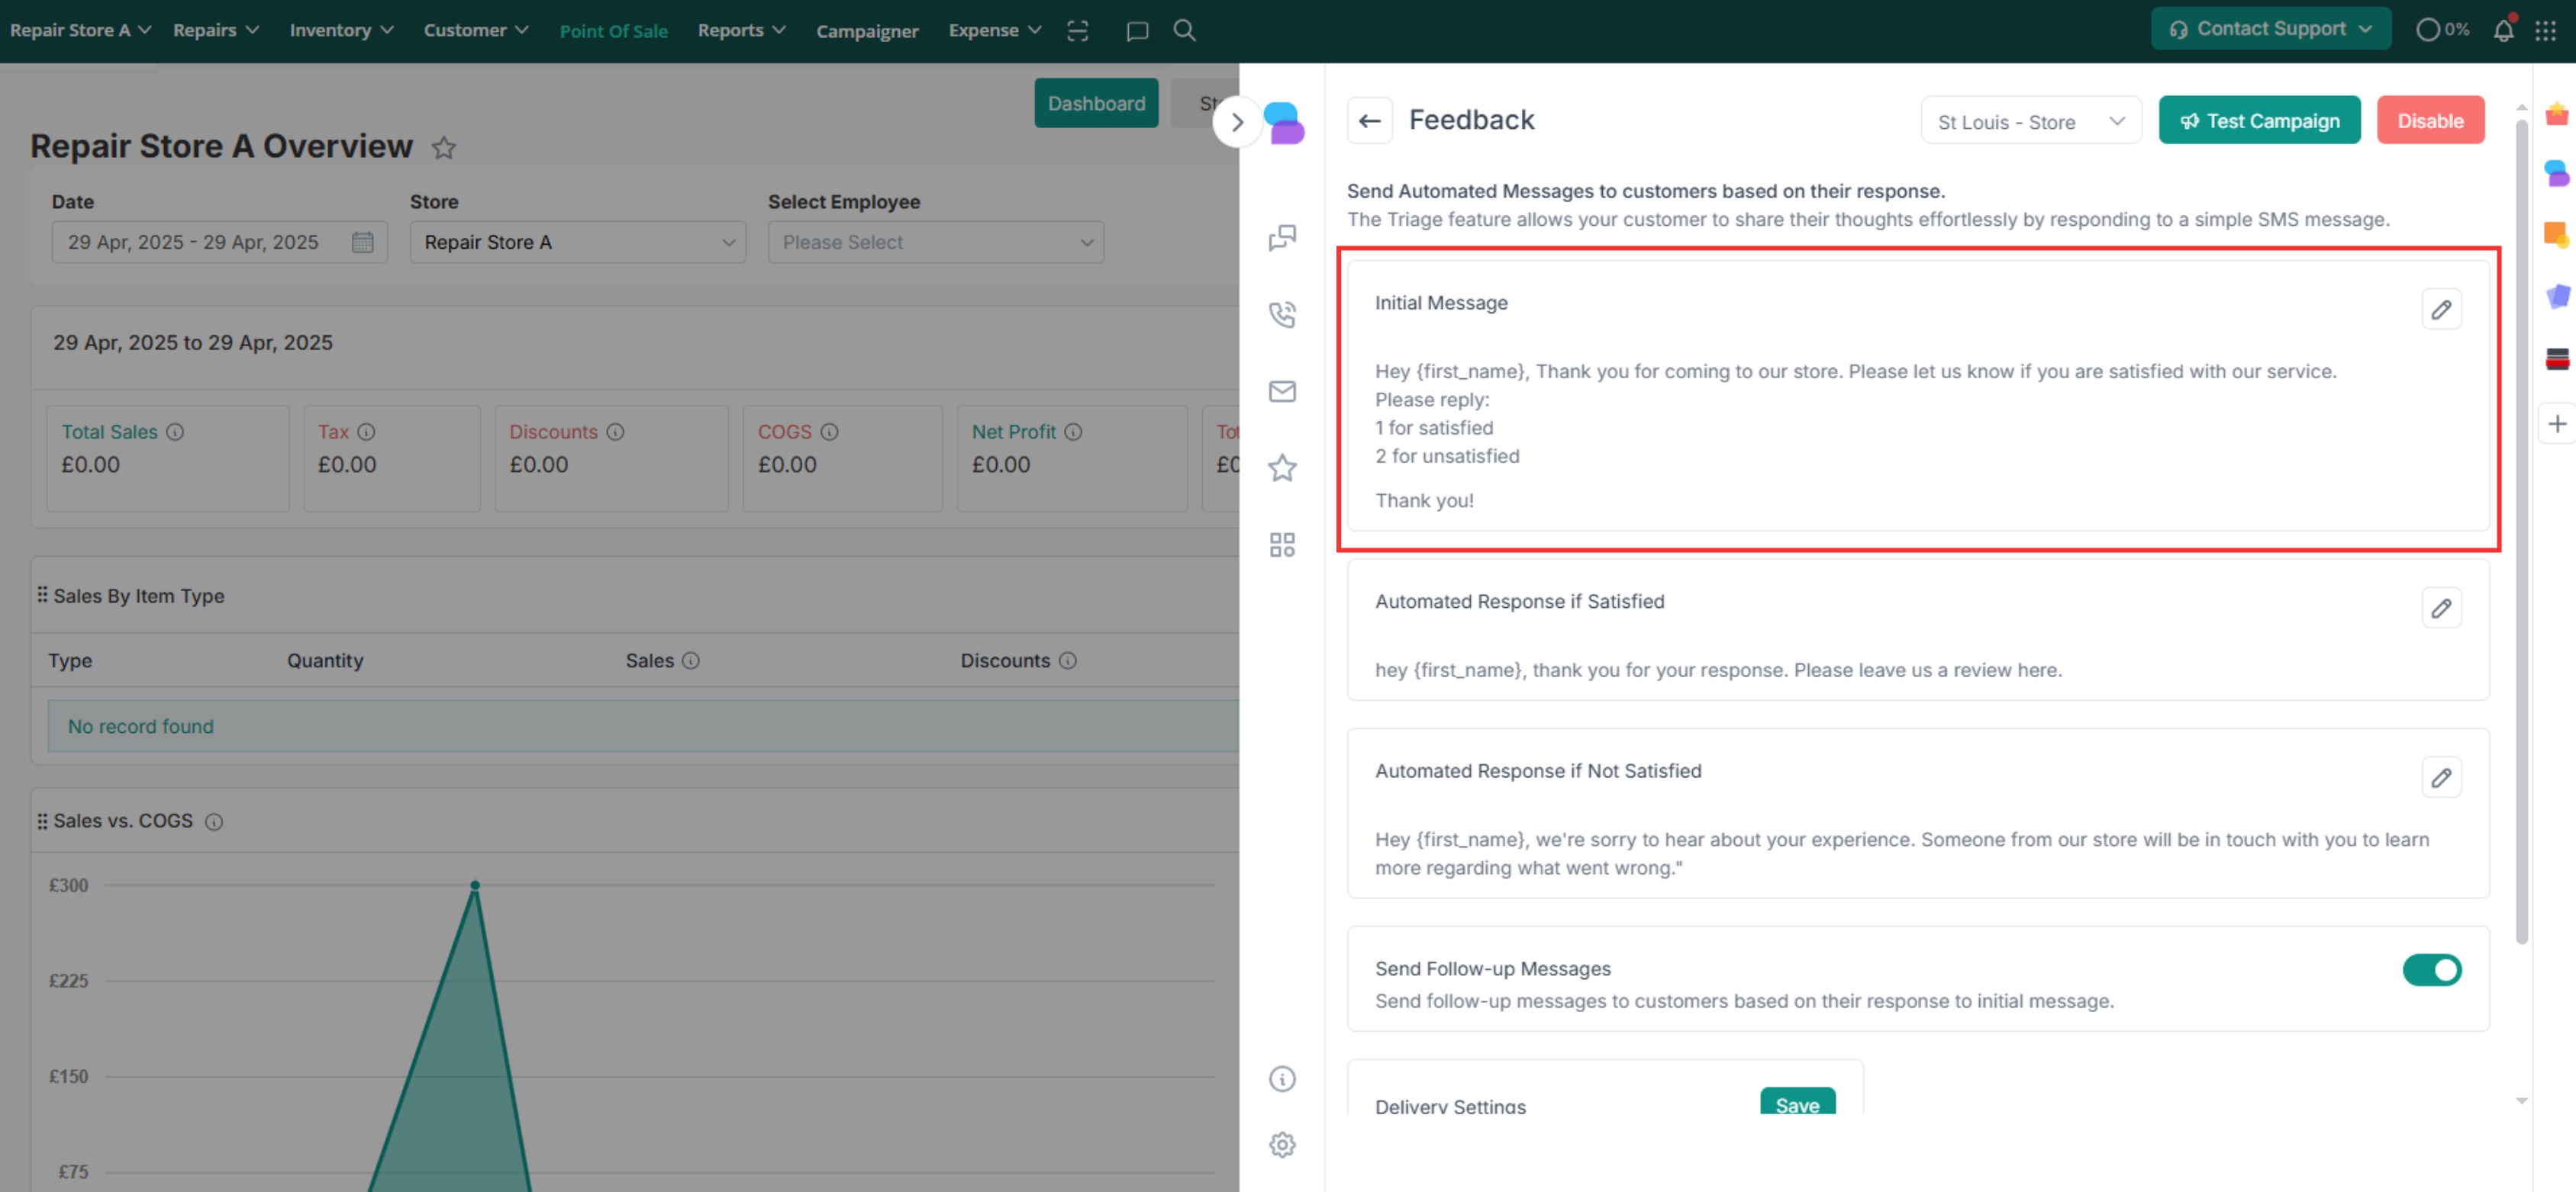The width and height of the screenshot is (2576, 1192).
Task: Click the red Disable button
Action: click(2429, 121)
